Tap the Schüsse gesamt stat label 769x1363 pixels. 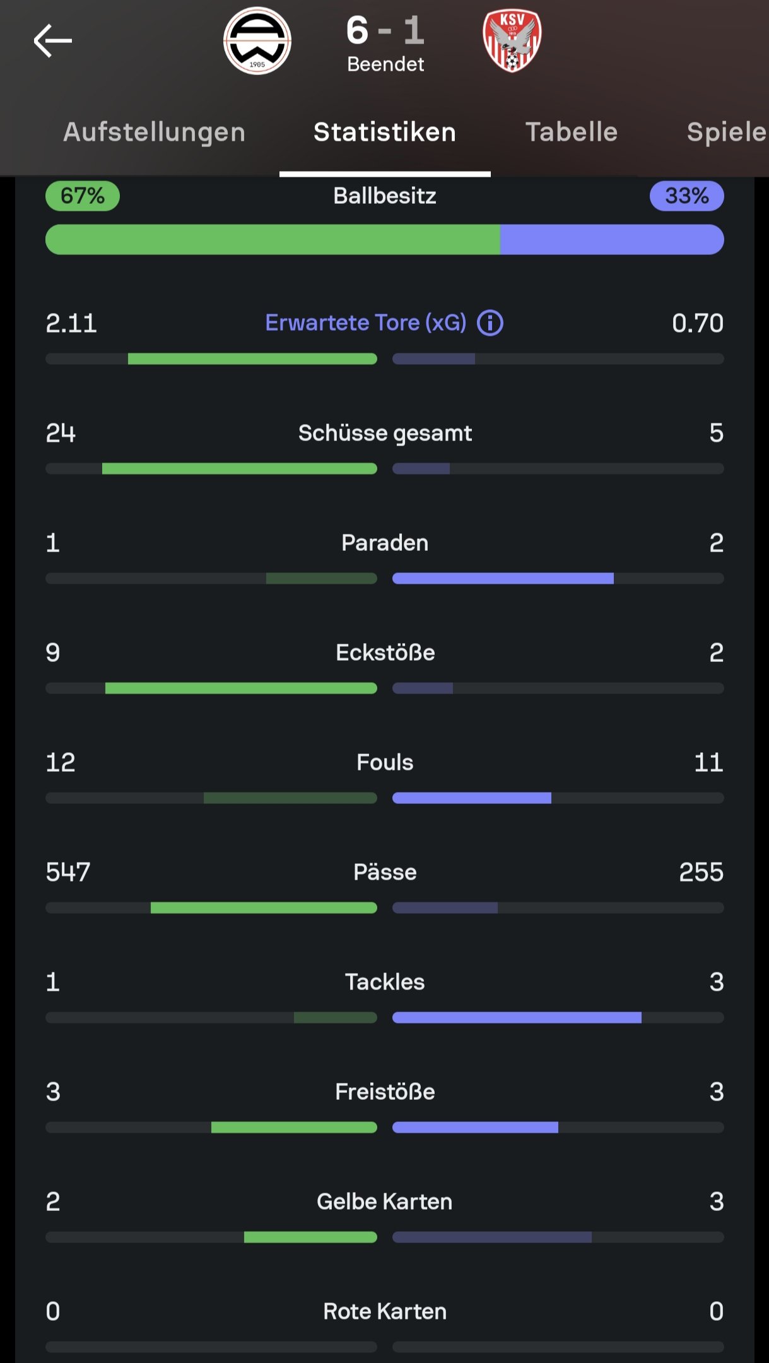pos(385,433)
